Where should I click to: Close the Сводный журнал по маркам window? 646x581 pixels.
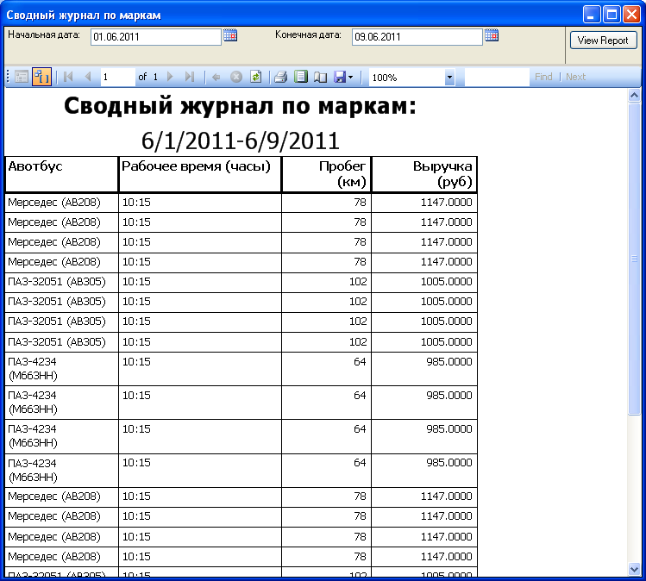pyautogui.click(x=631, y=15)
